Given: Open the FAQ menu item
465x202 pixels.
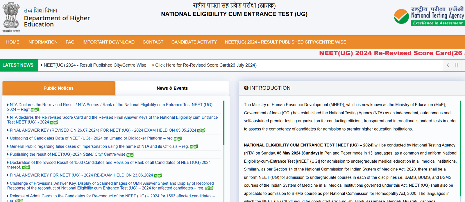Looking at the screenshot, I should point(70,42).
